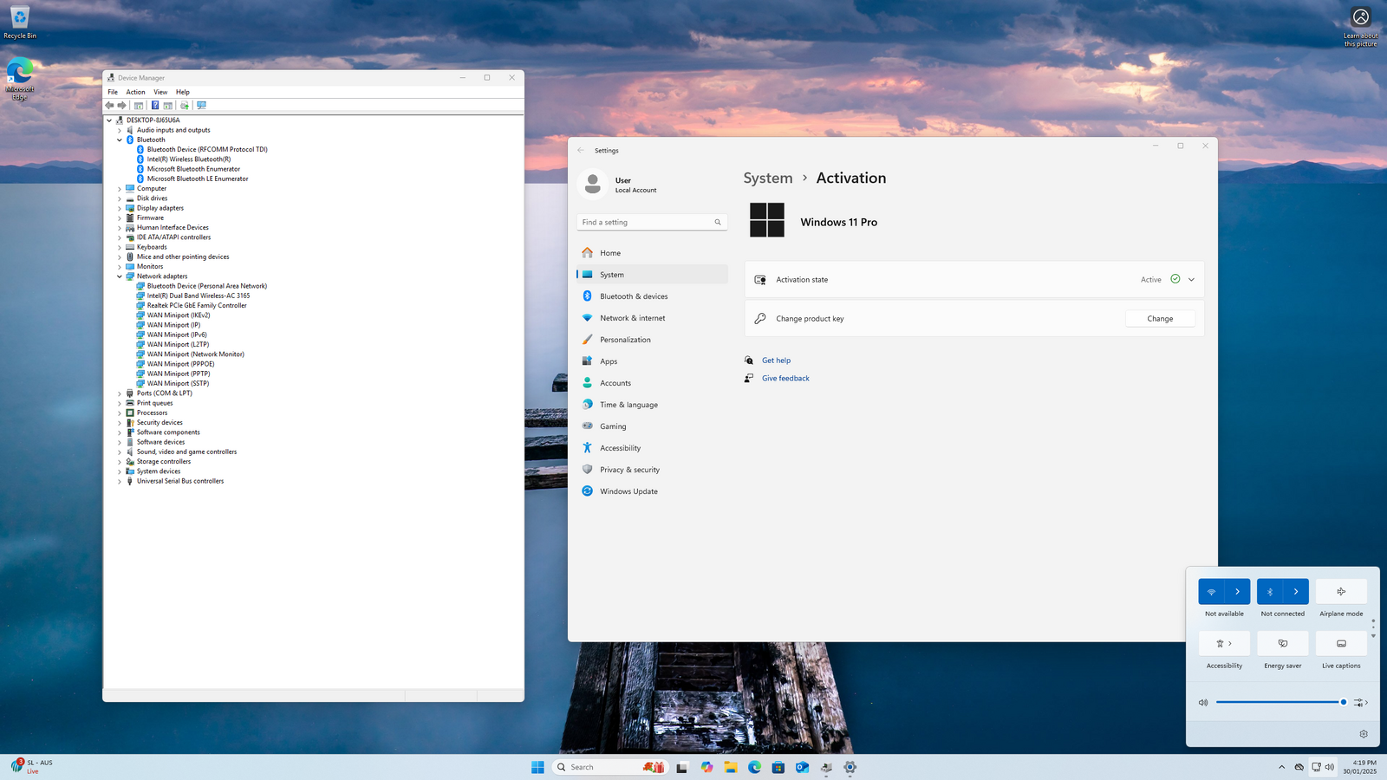1387x780 pixels.
Task: Go to Home in Settings sidebar
Action: [x=652, y=253]
